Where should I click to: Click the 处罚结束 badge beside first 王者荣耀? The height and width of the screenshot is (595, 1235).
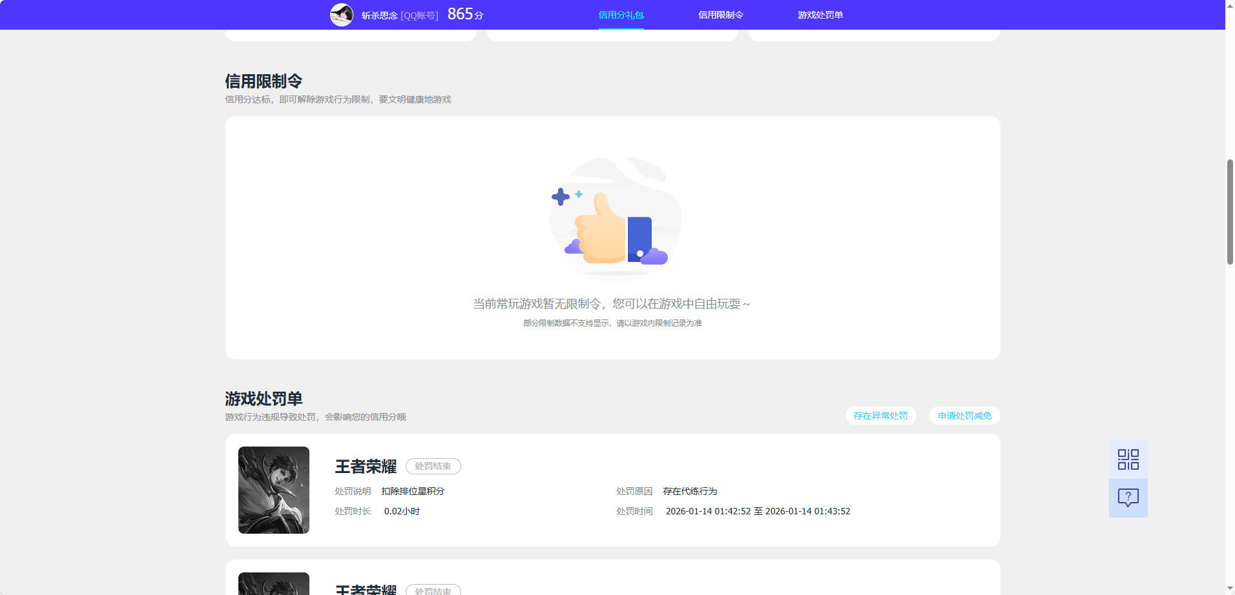(433, 466)
